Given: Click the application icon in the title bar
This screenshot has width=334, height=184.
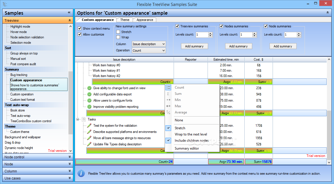Looking at the screenshot, I should (x=5, y=4).
